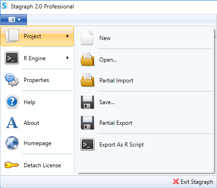
Task: Click the floppy disk icon for Partial Export
Action: [x=87, y=123]
